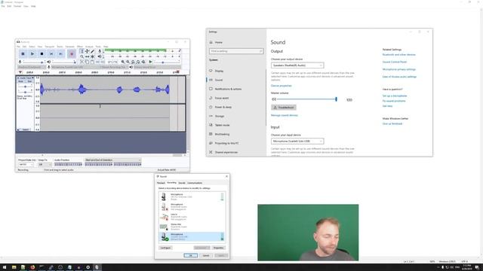483x271 pixels.
Task: Open the Audio Track name dropdown
Action: coord(25,78)
